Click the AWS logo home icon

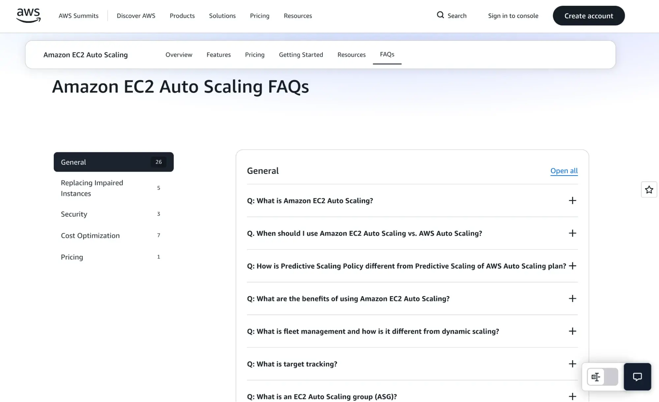click(28, 15)
